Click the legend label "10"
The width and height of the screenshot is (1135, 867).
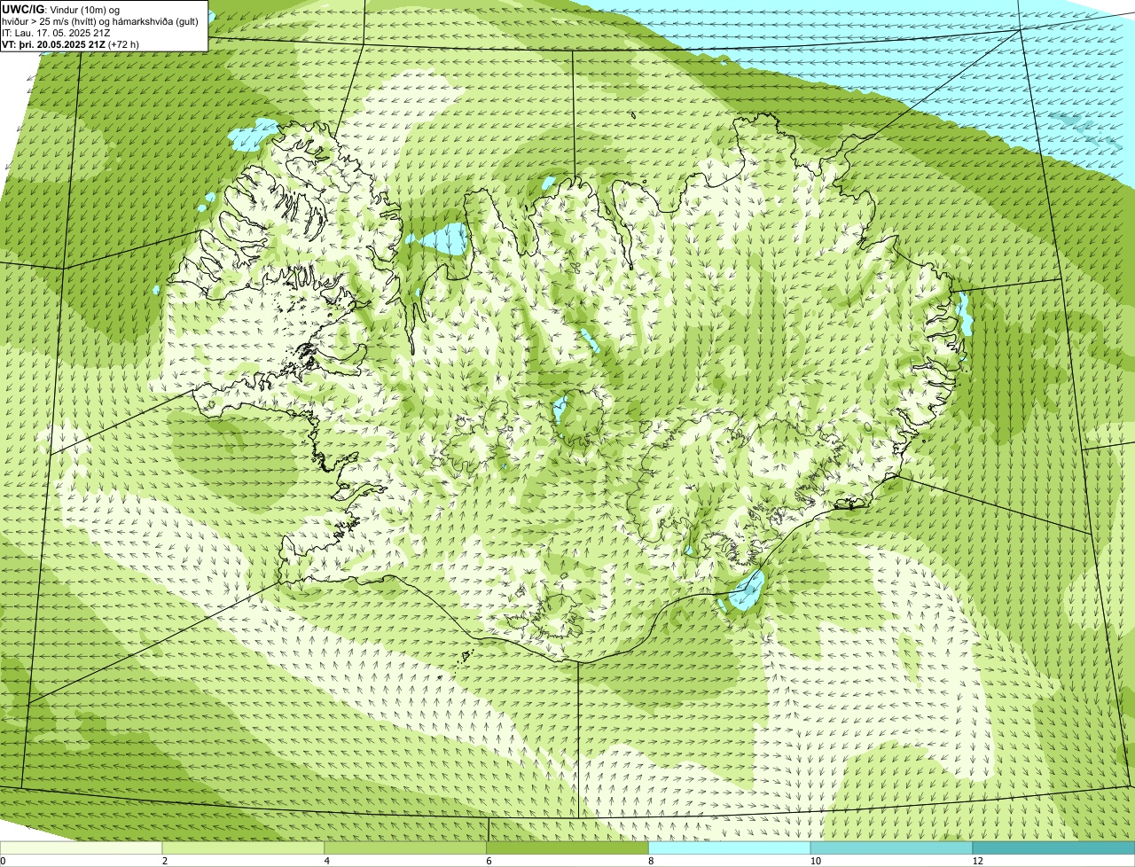(814, 861)
